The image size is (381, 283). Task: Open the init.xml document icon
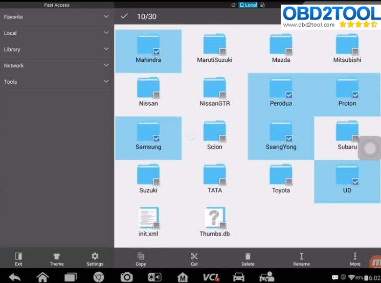pos(148,218)
